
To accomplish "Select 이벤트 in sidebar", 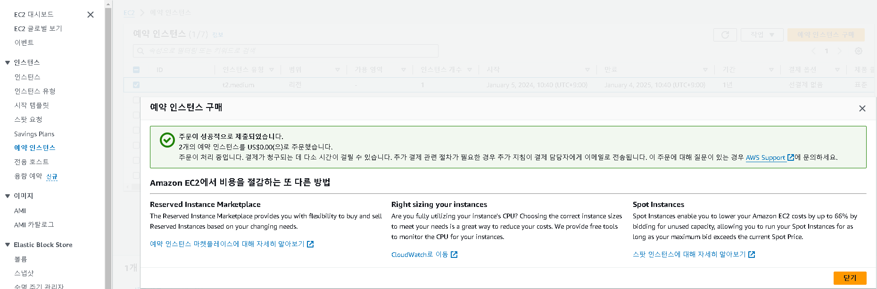I will 24,42.
